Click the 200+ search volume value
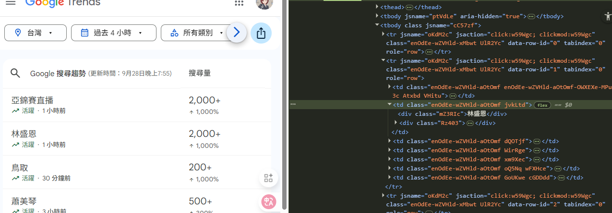The height and width of the screenshot is (213, 612). tap(200, 168)
